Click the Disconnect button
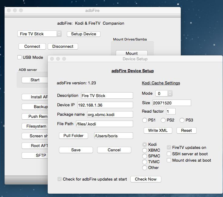Screen dimensions: 223x197 [63, 46]
